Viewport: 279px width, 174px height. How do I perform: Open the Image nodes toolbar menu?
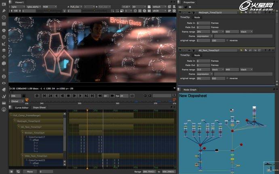click(4, 4)
